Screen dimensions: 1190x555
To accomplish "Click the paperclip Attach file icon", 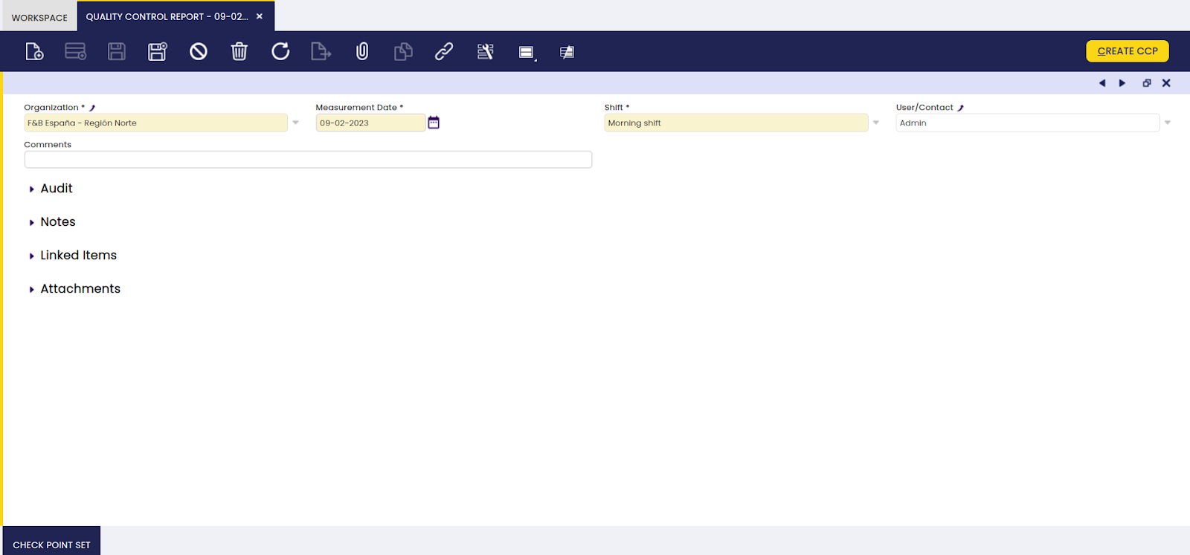I will coord(362,51).
